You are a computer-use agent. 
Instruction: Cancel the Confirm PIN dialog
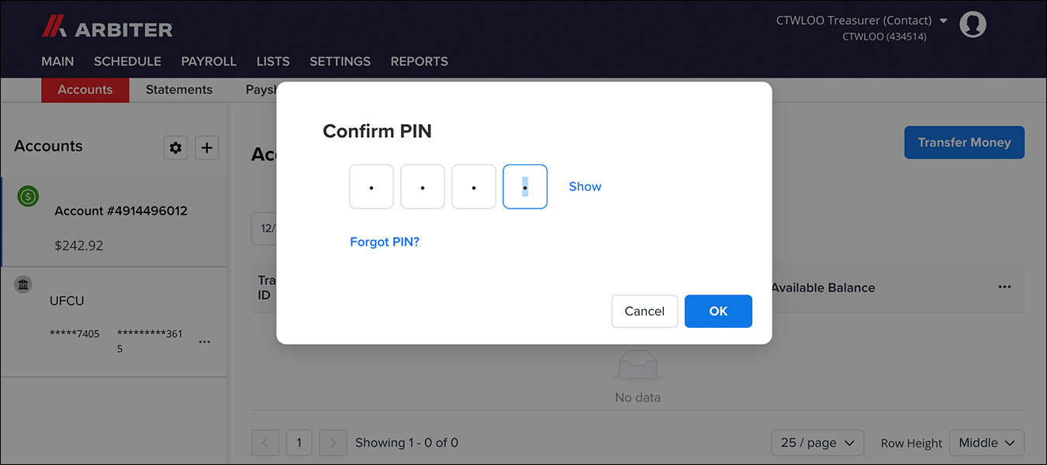(644, 311)
